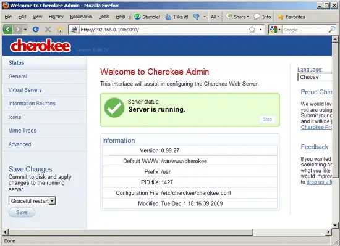
Task: Open the Tools menu
Action: 104,17
